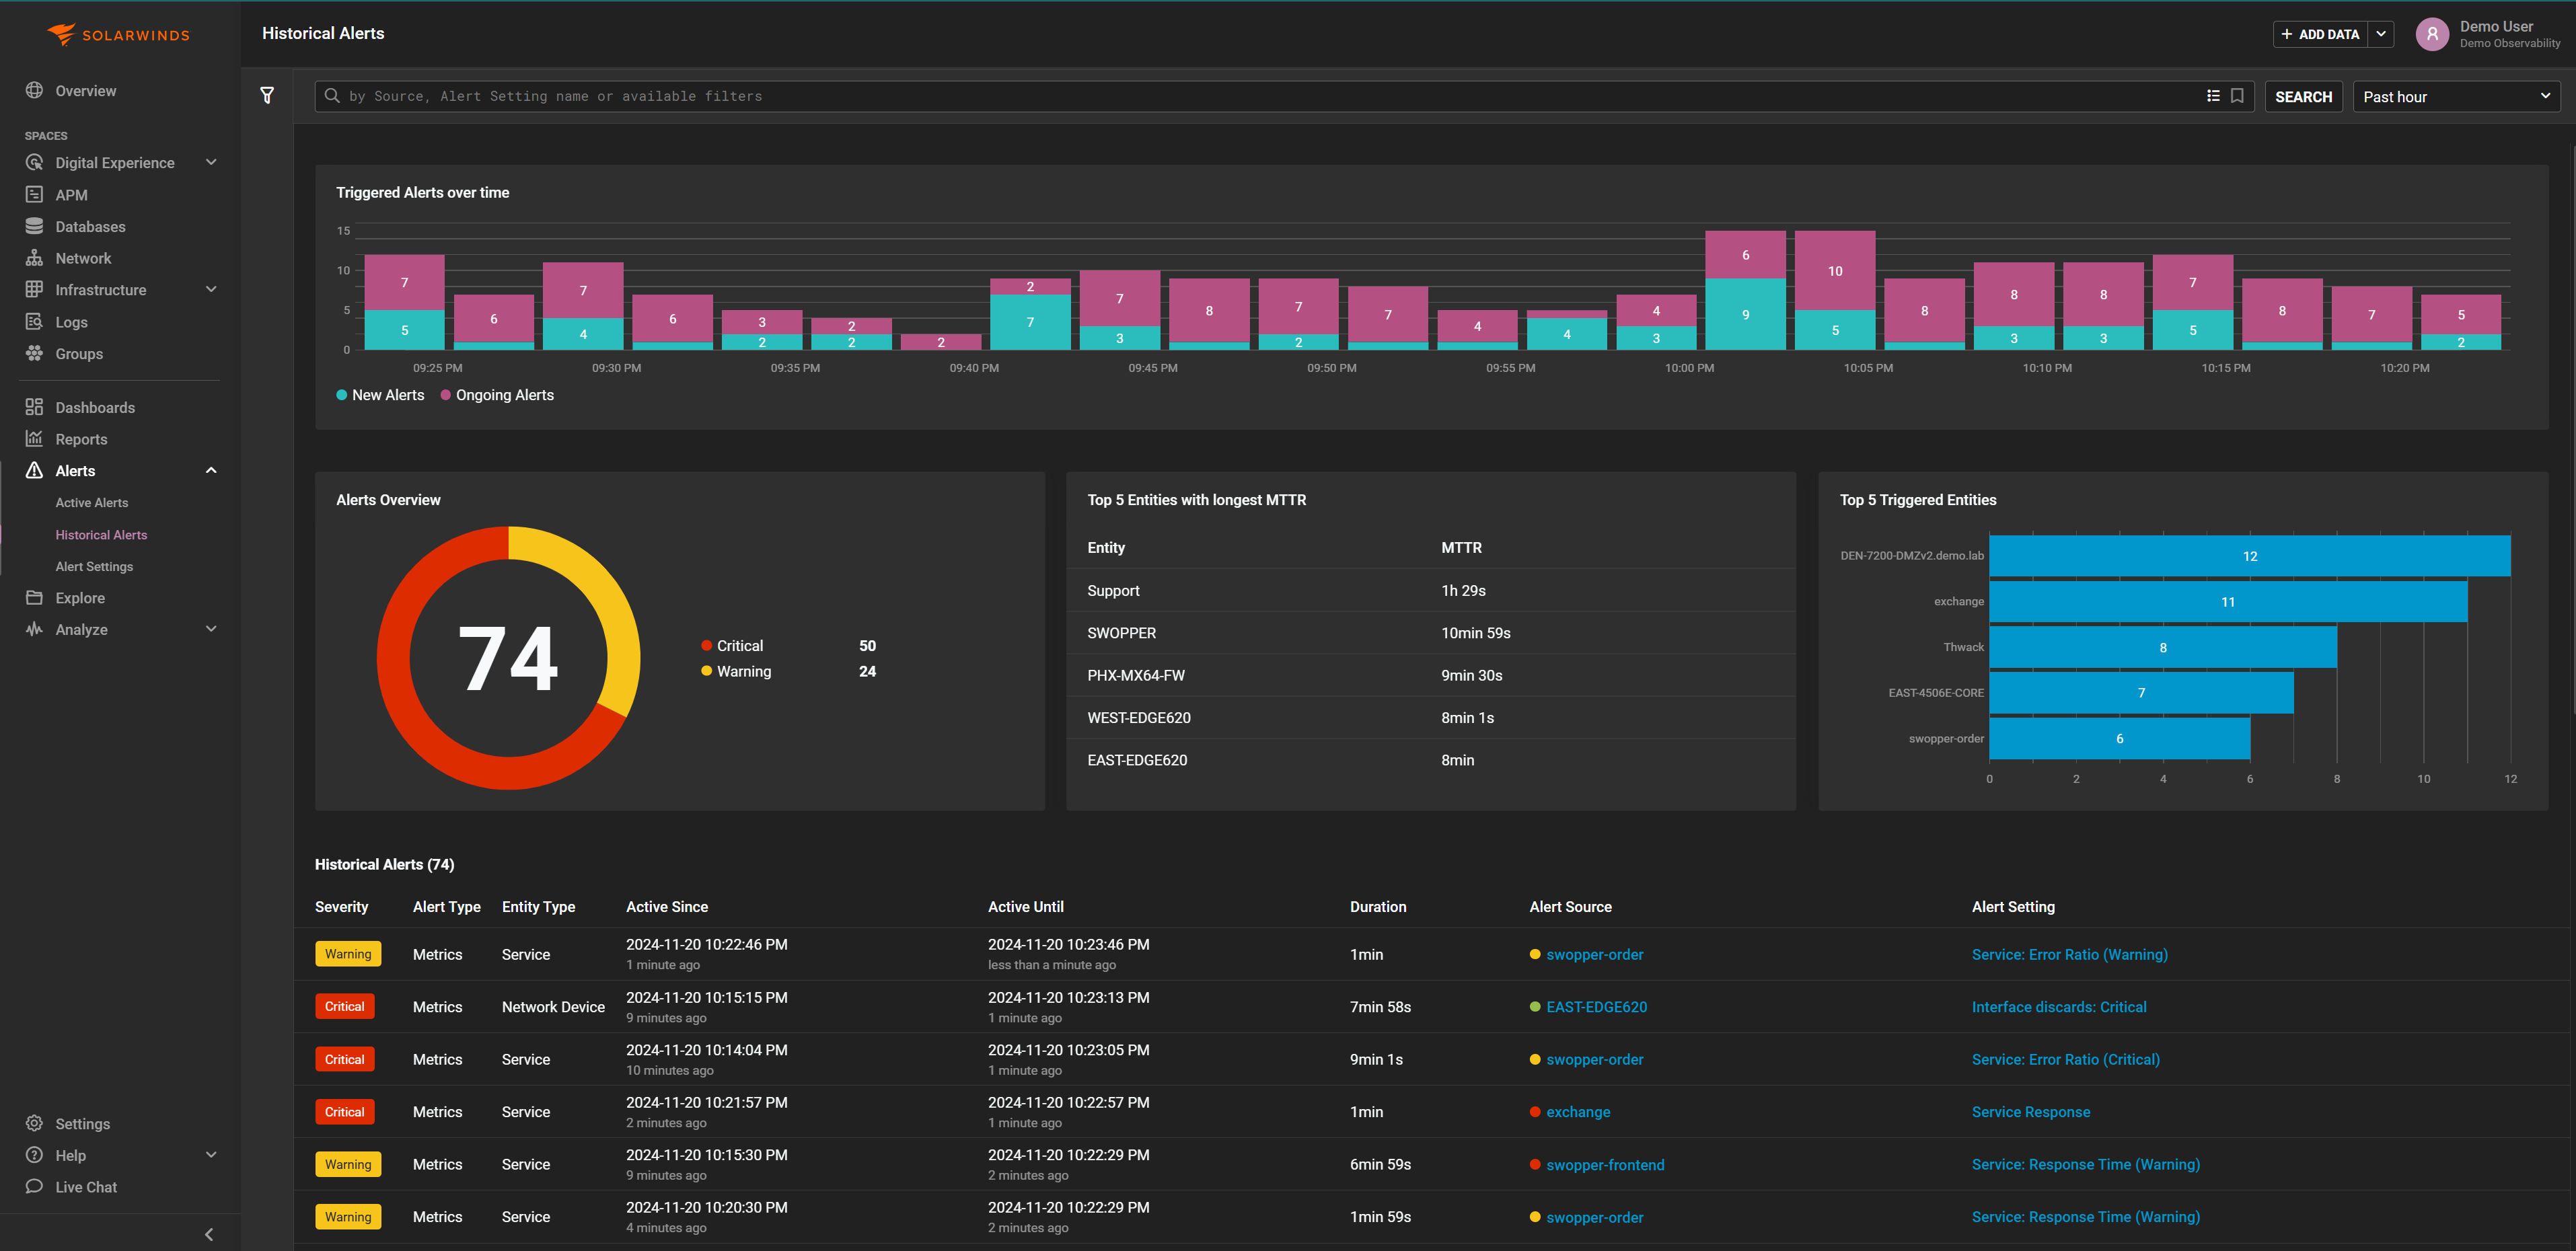Click the SEARCH button
This screenshot has height=1251, width=2576.
pyautogui.click(x=2304, y=96)
